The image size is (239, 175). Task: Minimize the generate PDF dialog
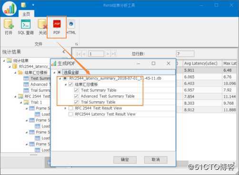coord(139,64)
